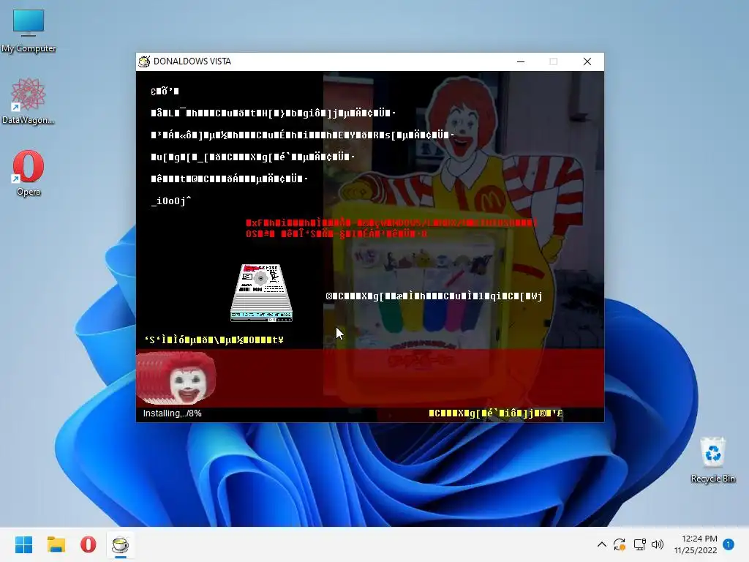Open the DataWagon desktop shortcut
749x562 pixels.
tap(29, 101)
